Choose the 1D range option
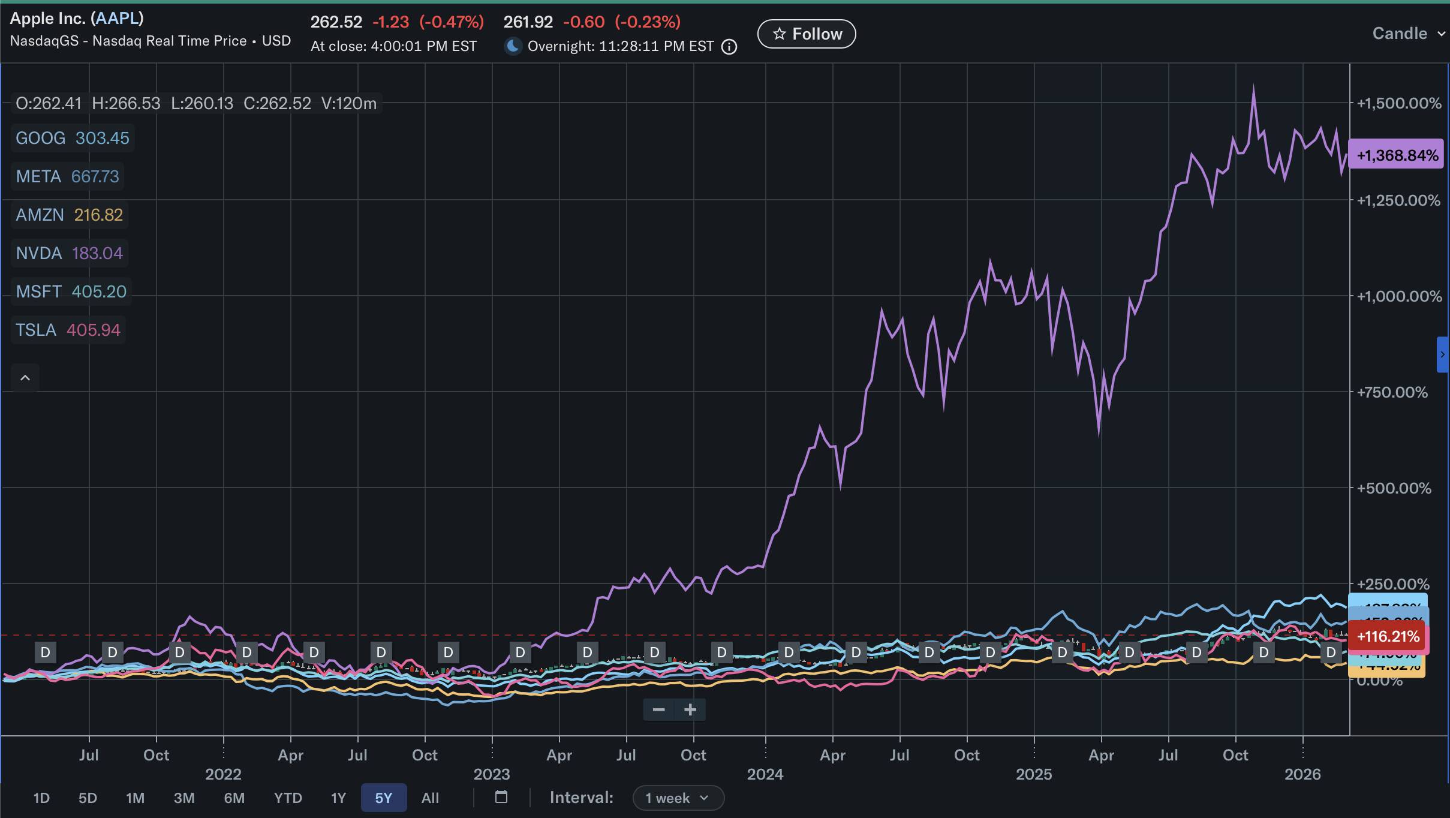Viewport: 1450px width, 818px height. tap(41, 798)
